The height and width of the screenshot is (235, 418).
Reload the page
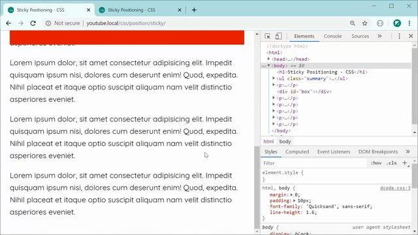(x=33, y=23)
